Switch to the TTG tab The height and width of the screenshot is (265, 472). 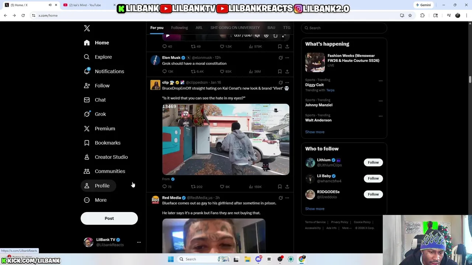tap(287, 28)
